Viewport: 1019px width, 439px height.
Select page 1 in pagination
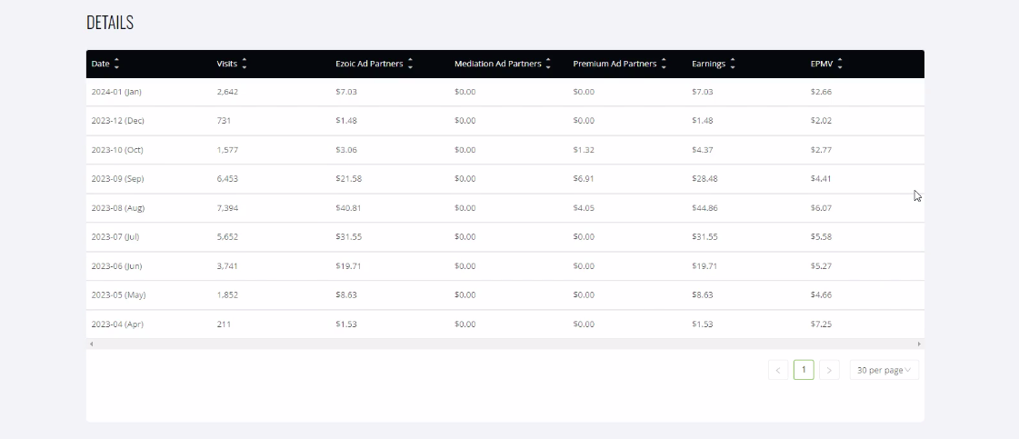coord(804,370)
